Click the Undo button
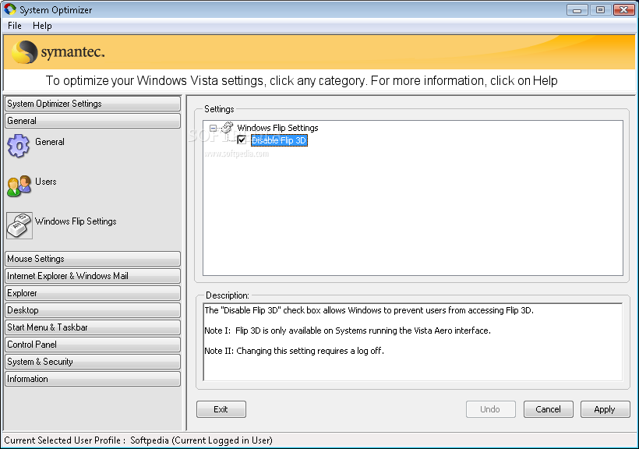The height and width of the screenshot is (449, 639). pos(491,409)
